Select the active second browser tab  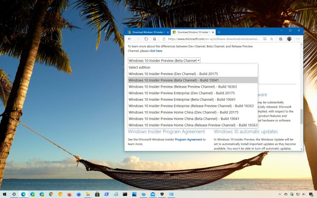(x=193, y=32)
